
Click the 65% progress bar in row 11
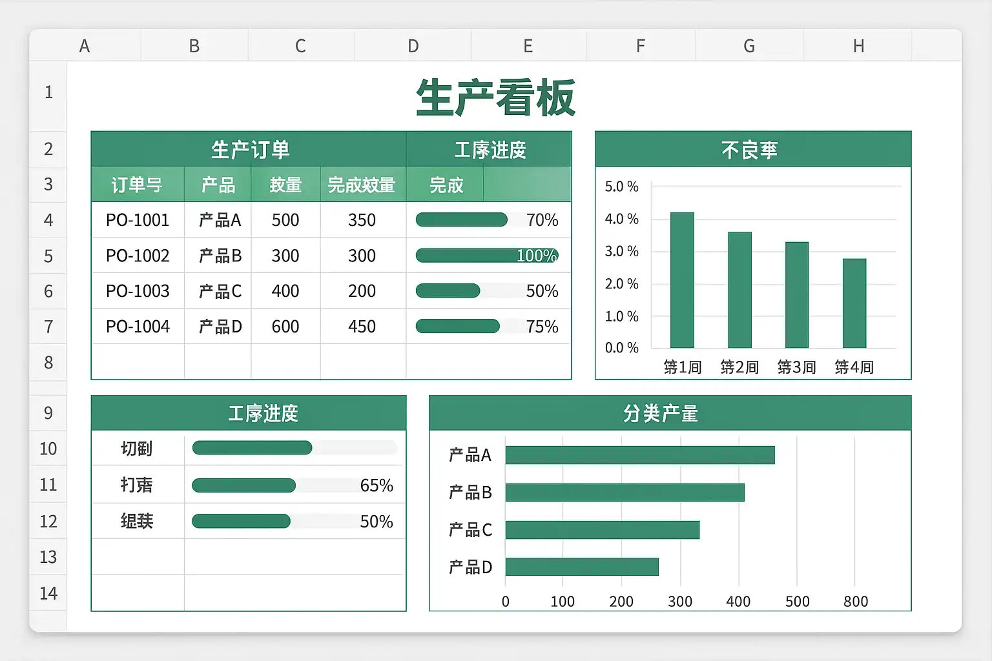[x=244, y=485]
